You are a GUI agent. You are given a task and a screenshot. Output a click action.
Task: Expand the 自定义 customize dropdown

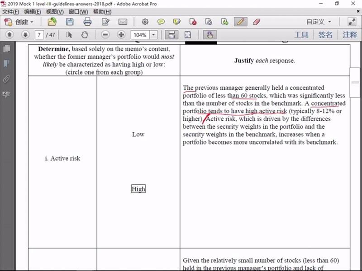click(319, 21)
